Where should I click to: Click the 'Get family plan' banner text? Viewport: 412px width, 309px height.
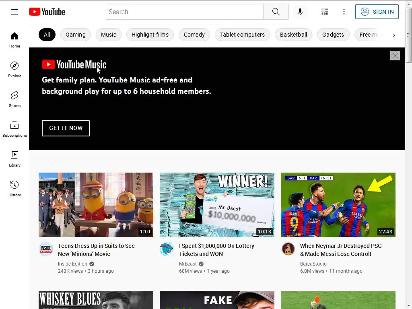(126, 85)
